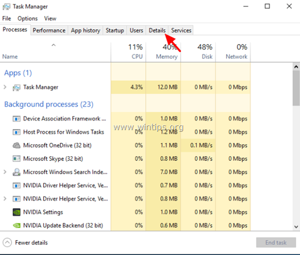Open the Performance tab
This screenshot has width=300, height=255.
(49, 30)
